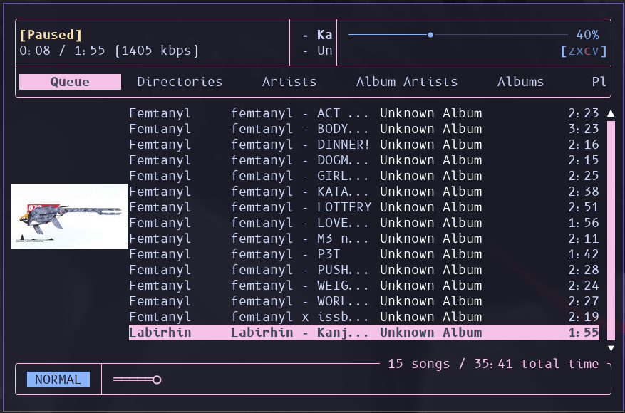
Task: Select the femtanyl - LOTTERY row
Action: coord(364,207)
